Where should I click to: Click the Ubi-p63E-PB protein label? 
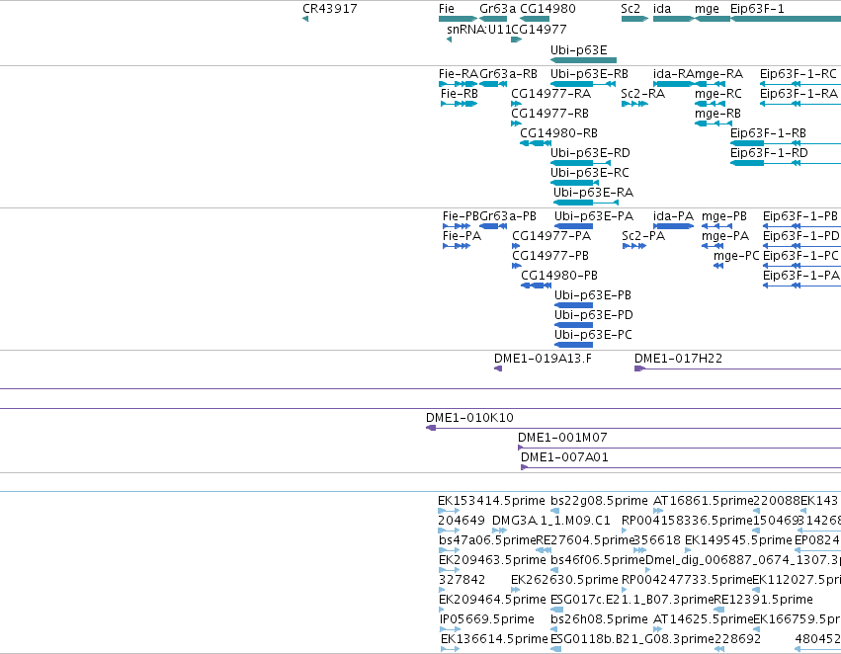coord(593,295)
